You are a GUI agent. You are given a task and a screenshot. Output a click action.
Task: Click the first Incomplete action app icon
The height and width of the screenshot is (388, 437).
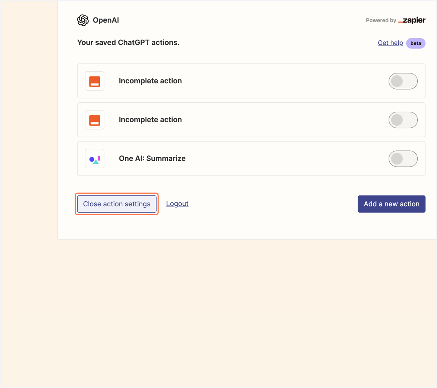pyautogui.click(x=95, y=81)
